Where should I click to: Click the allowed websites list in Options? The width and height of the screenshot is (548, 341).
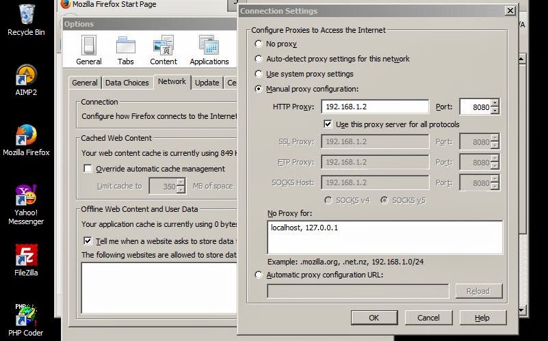click(159, 288)
